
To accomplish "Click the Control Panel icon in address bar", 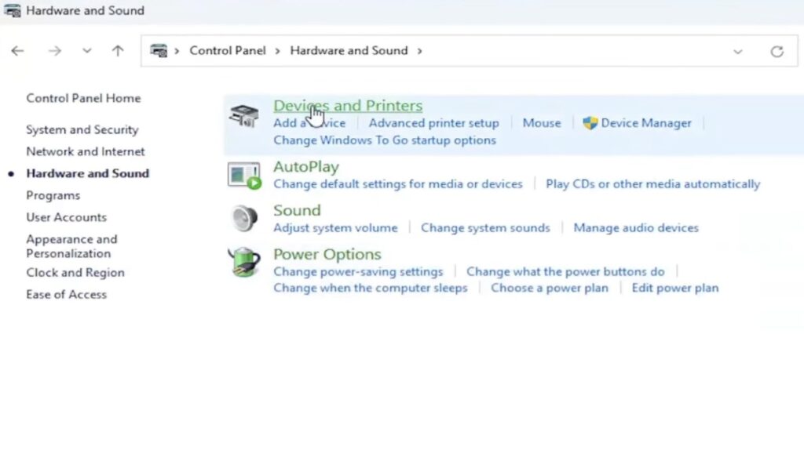I will pos(159,51).
